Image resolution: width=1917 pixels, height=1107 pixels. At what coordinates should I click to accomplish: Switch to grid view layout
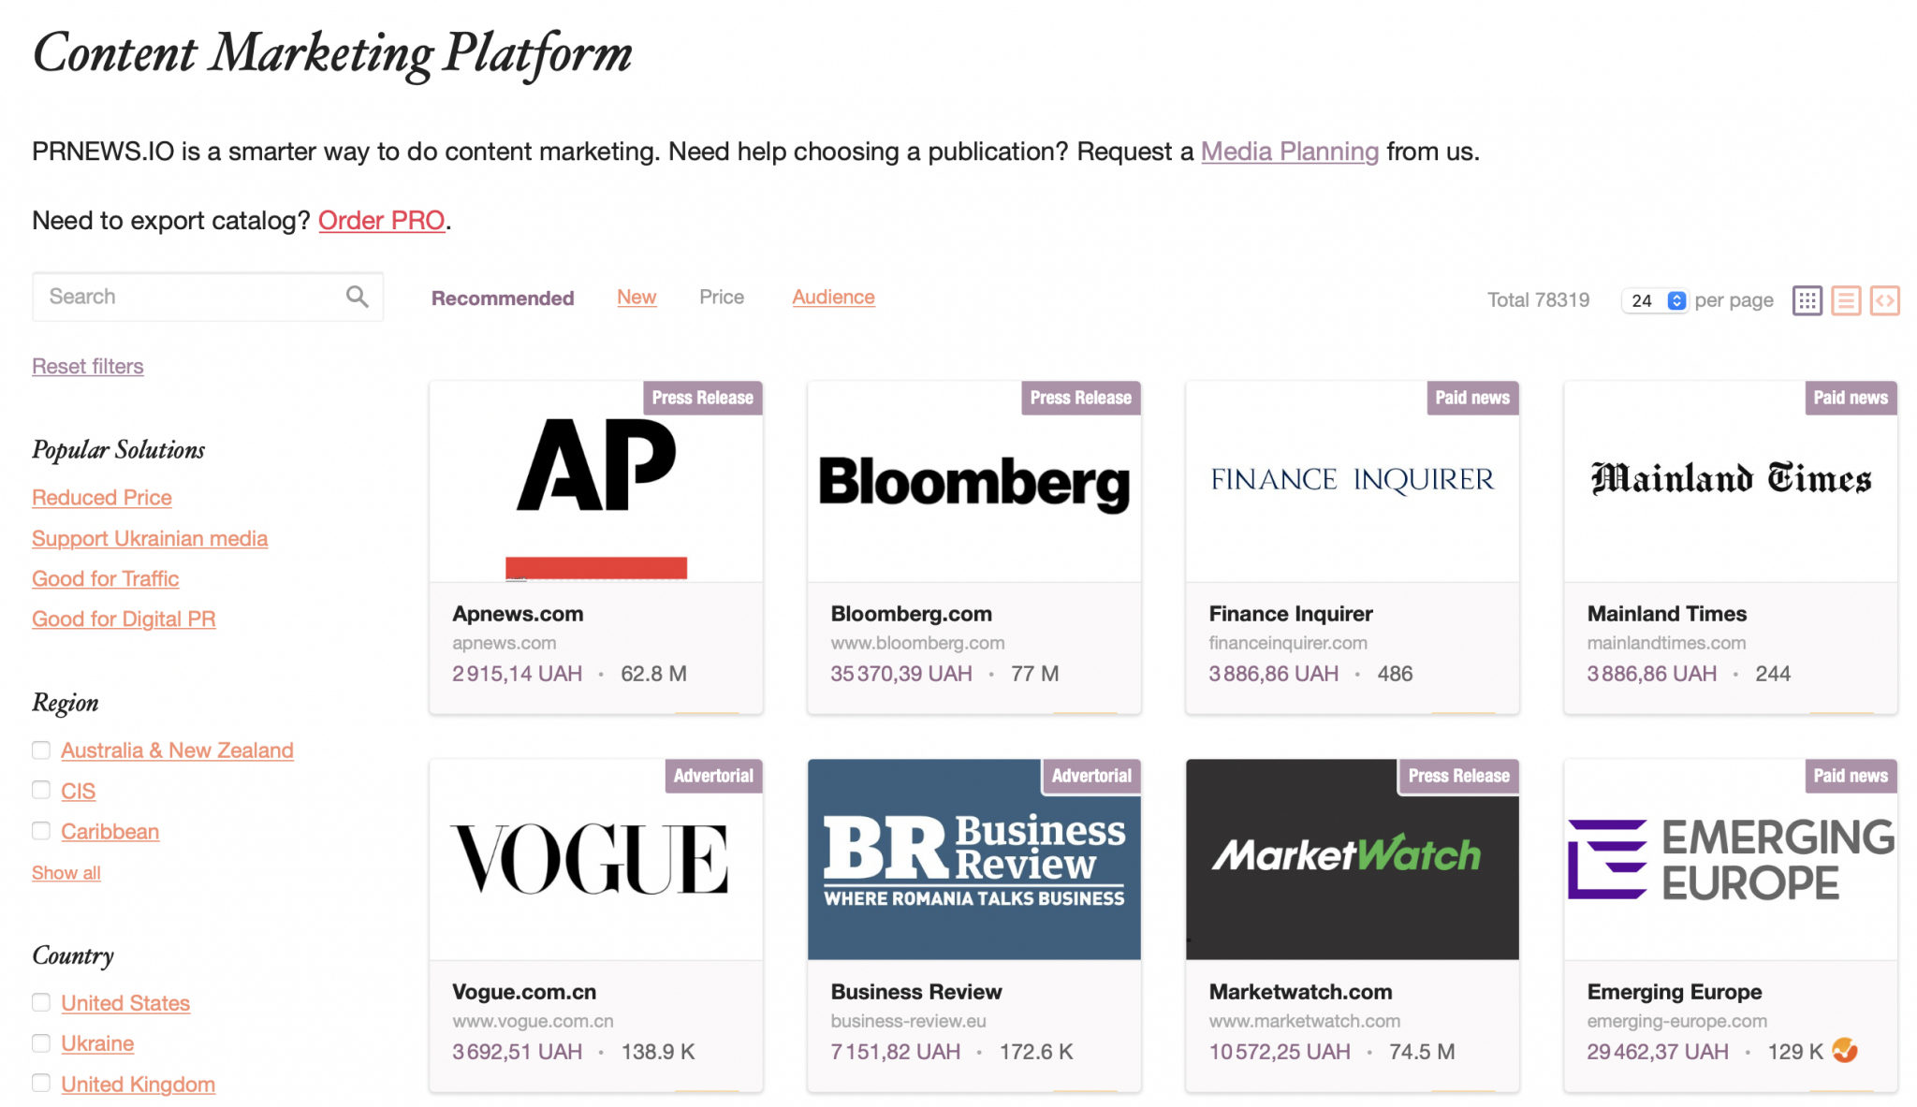coord(1807,300)
